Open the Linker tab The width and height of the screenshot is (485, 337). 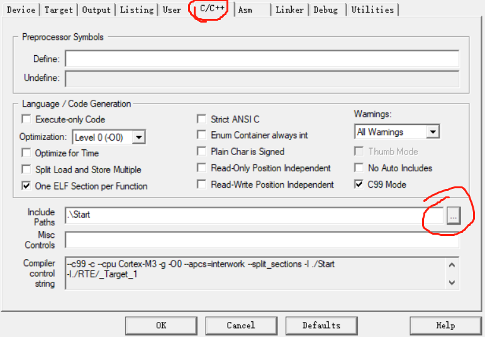[x=289, y=9]
